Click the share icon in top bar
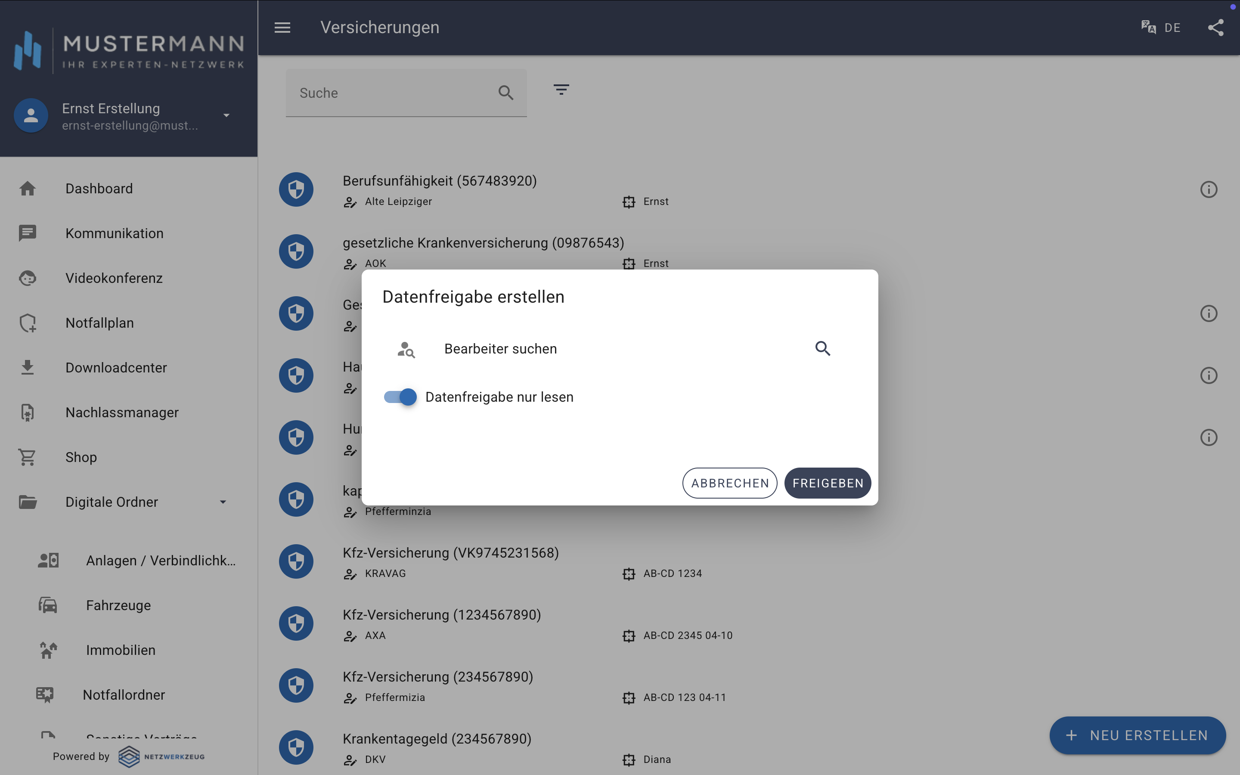Image resolution: width=1240 pixels, height=775 pixels. click(x=1215, y=28)
